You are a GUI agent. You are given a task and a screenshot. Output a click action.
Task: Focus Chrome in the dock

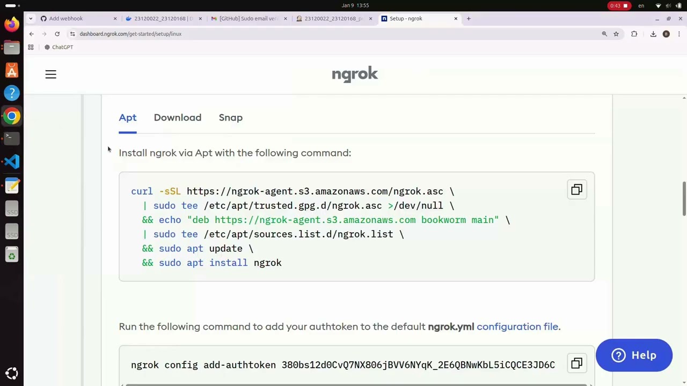pos(12,116)
